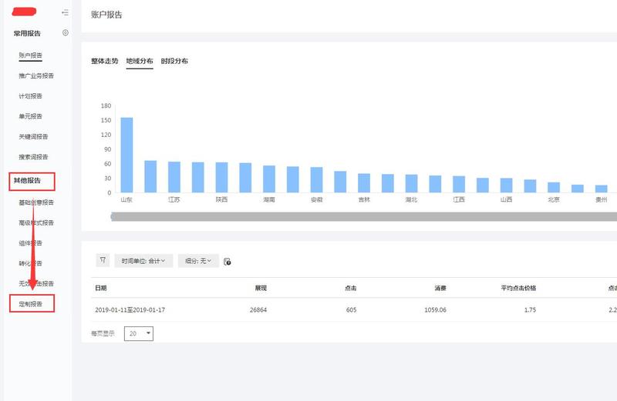617x401 pixels.
Task: Click the 安徽 bar in the chart
Action: click(316, 179)
